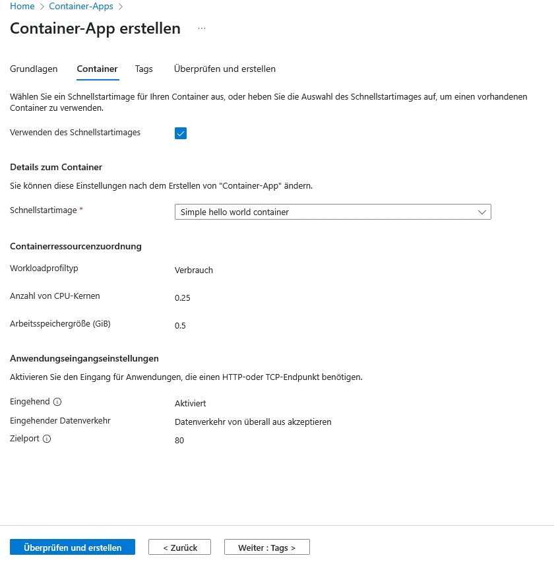Uncheck Verwenden des Schnellstartimages checkbox

pos(181,133)
